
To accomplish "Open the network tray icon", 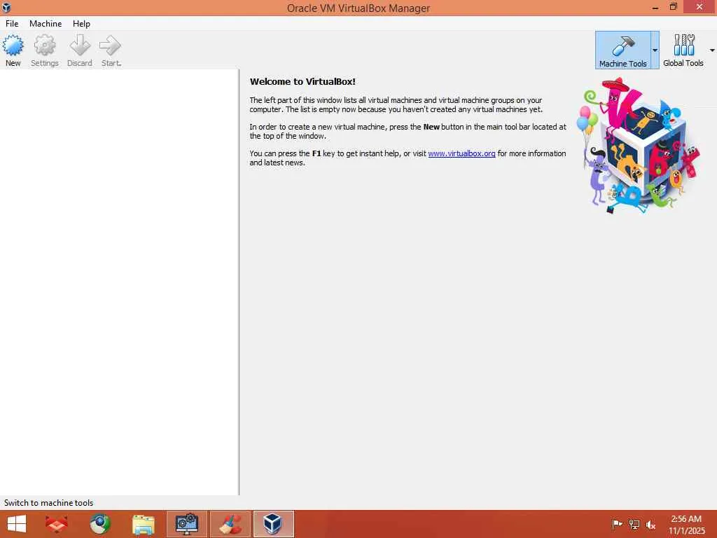I will pos(634,524).
